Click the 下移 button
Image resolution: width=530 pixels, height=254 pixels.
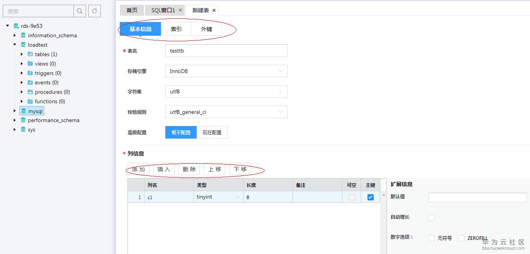[240, 169]
